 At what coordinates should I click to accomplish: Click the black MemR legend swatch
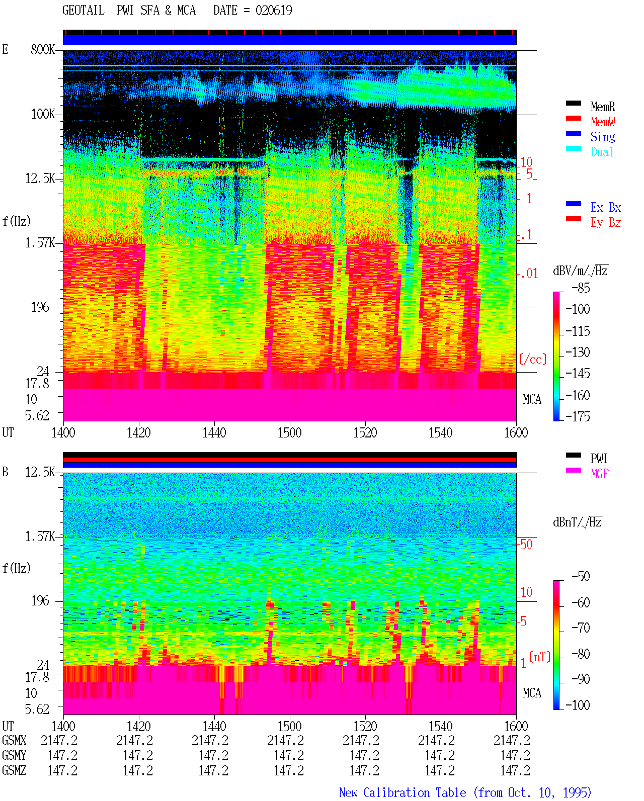point(574,104)
